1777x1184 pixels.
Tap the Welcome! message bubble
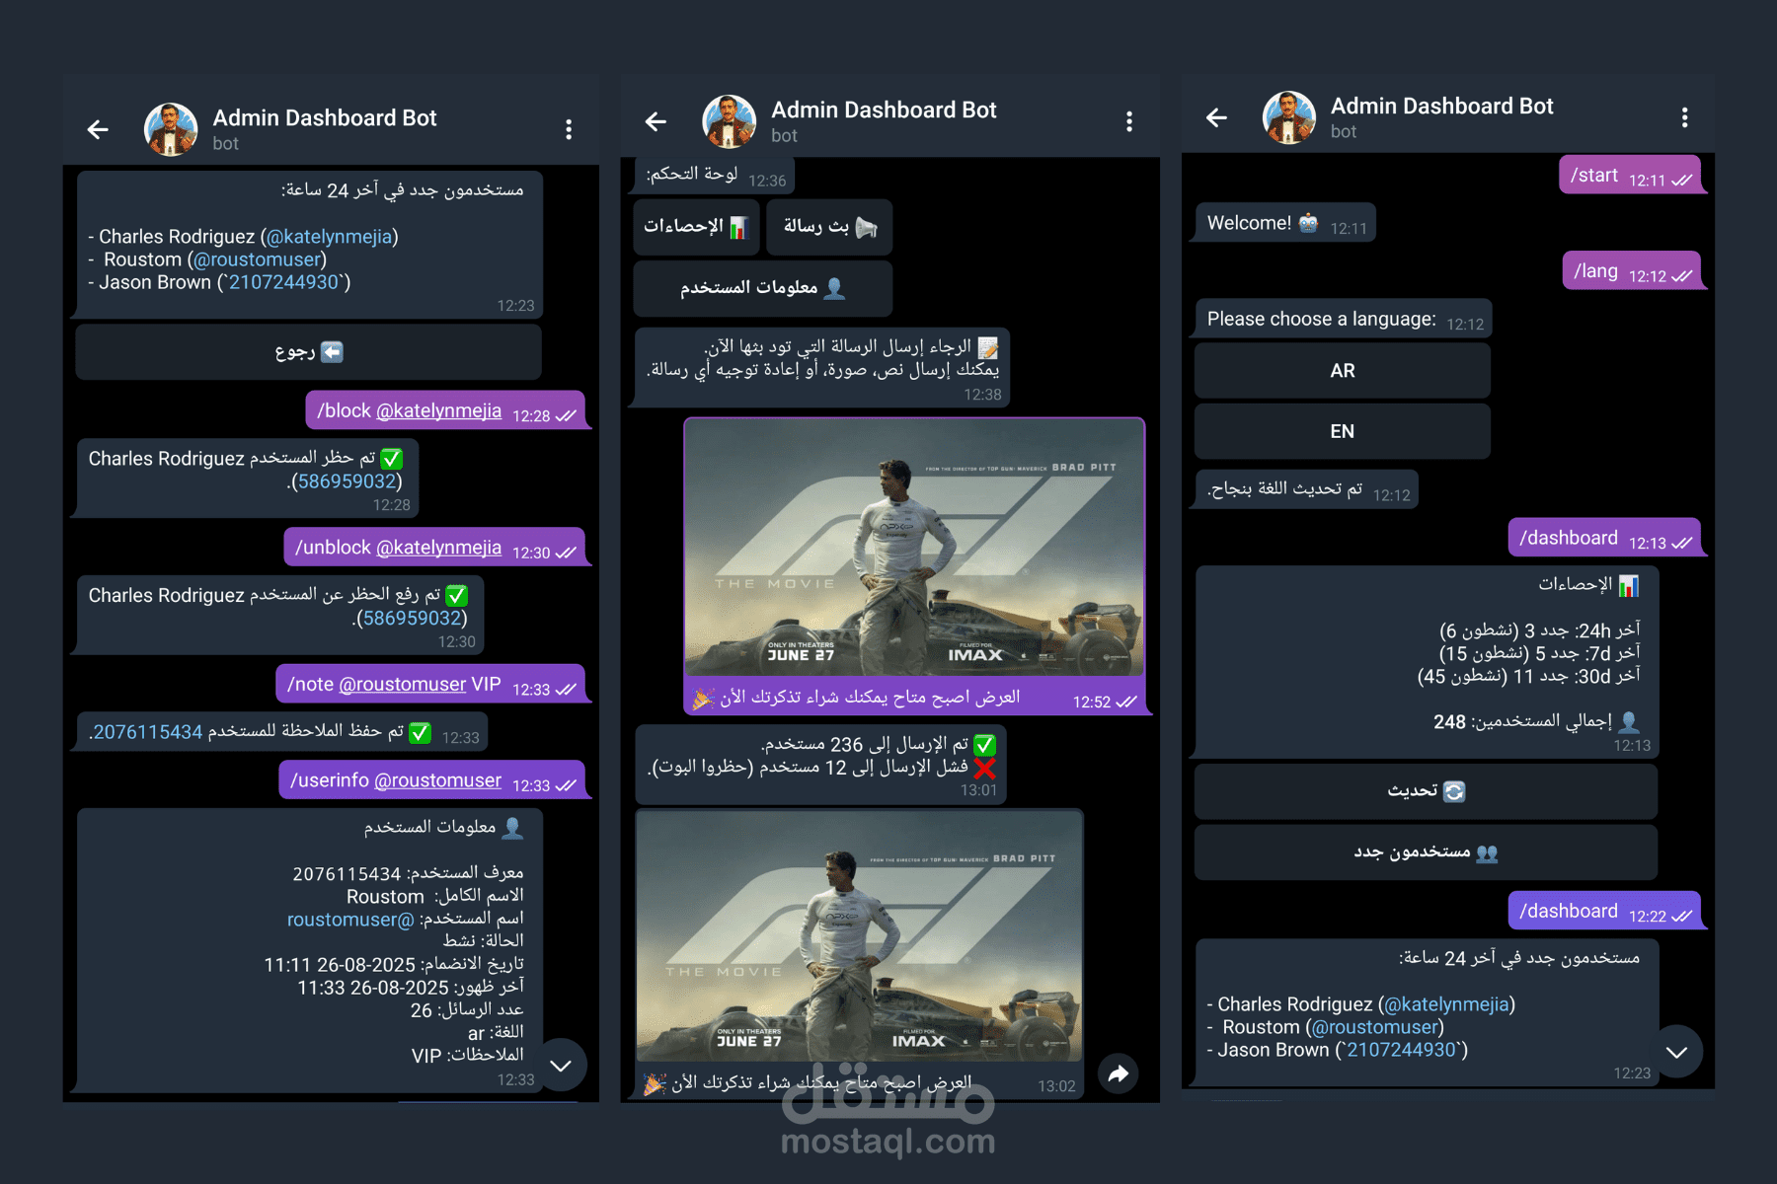click(1285, 224)
